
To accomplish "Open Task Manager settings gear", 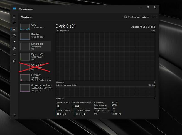I will pos(14,115).
